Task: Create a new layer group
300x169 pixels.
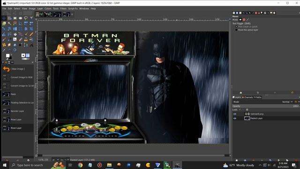Action: coord(245,160)
